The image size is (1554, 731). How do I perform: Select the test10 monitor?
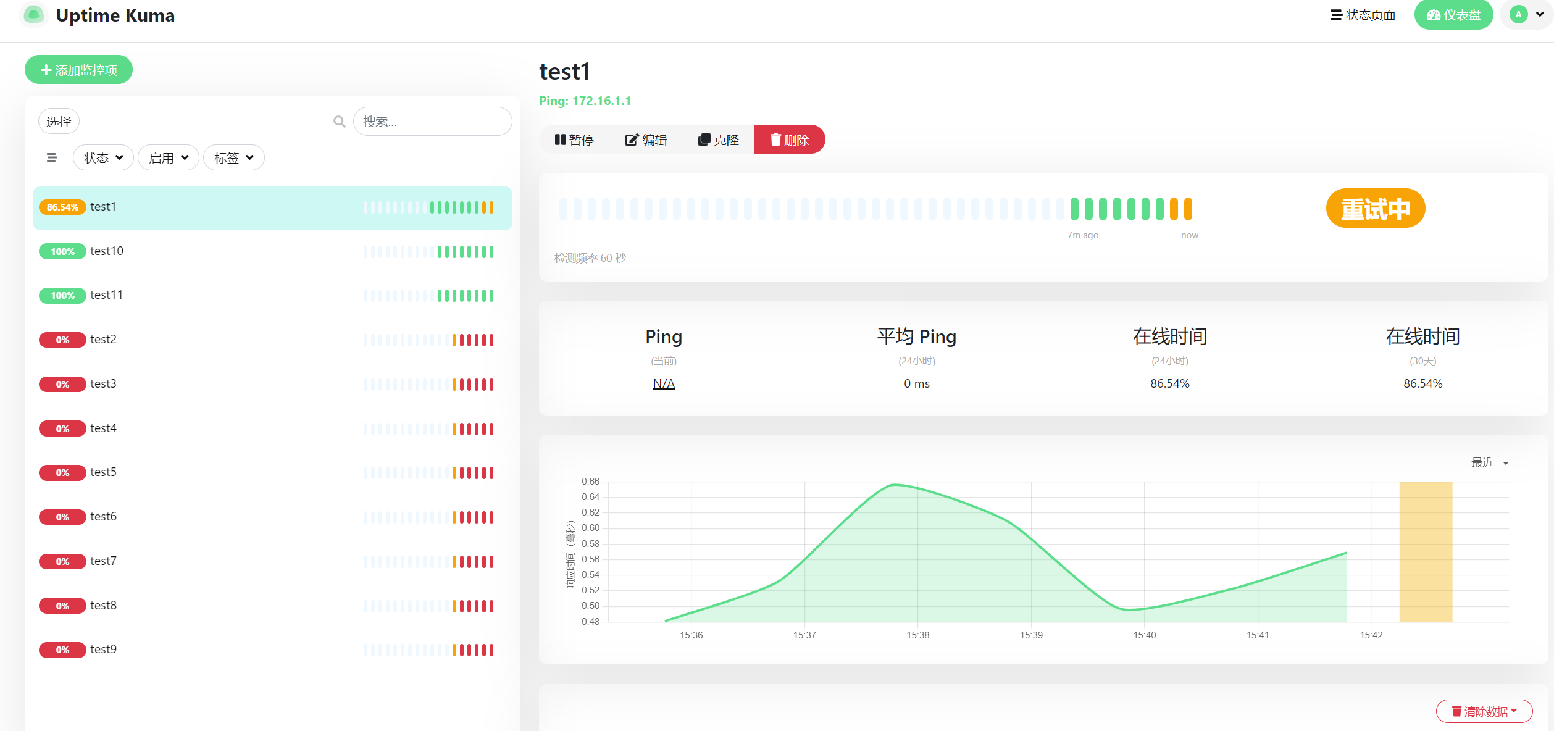tap(272, 251)
